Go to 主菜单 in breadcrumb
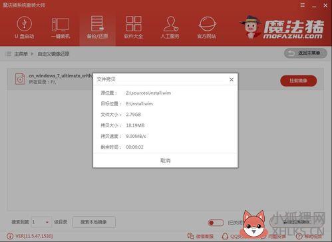The width and height of the screenshot is (332, 242). click(x=21, y=54)
